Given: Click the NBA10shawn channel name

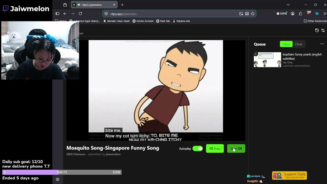Looking at the screenshot, I should 76,154.
